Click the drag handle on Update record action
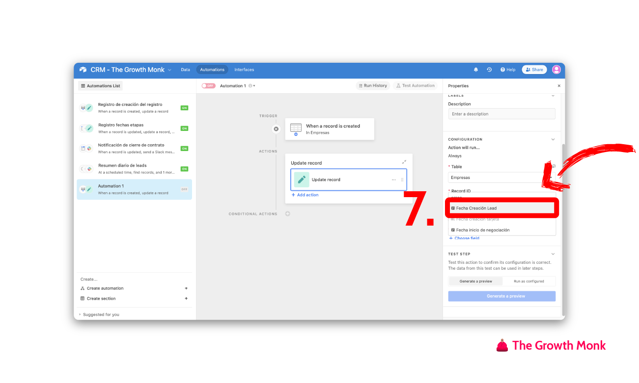Image resolution: width=639 pixels, height=383 pixels. 402,180
